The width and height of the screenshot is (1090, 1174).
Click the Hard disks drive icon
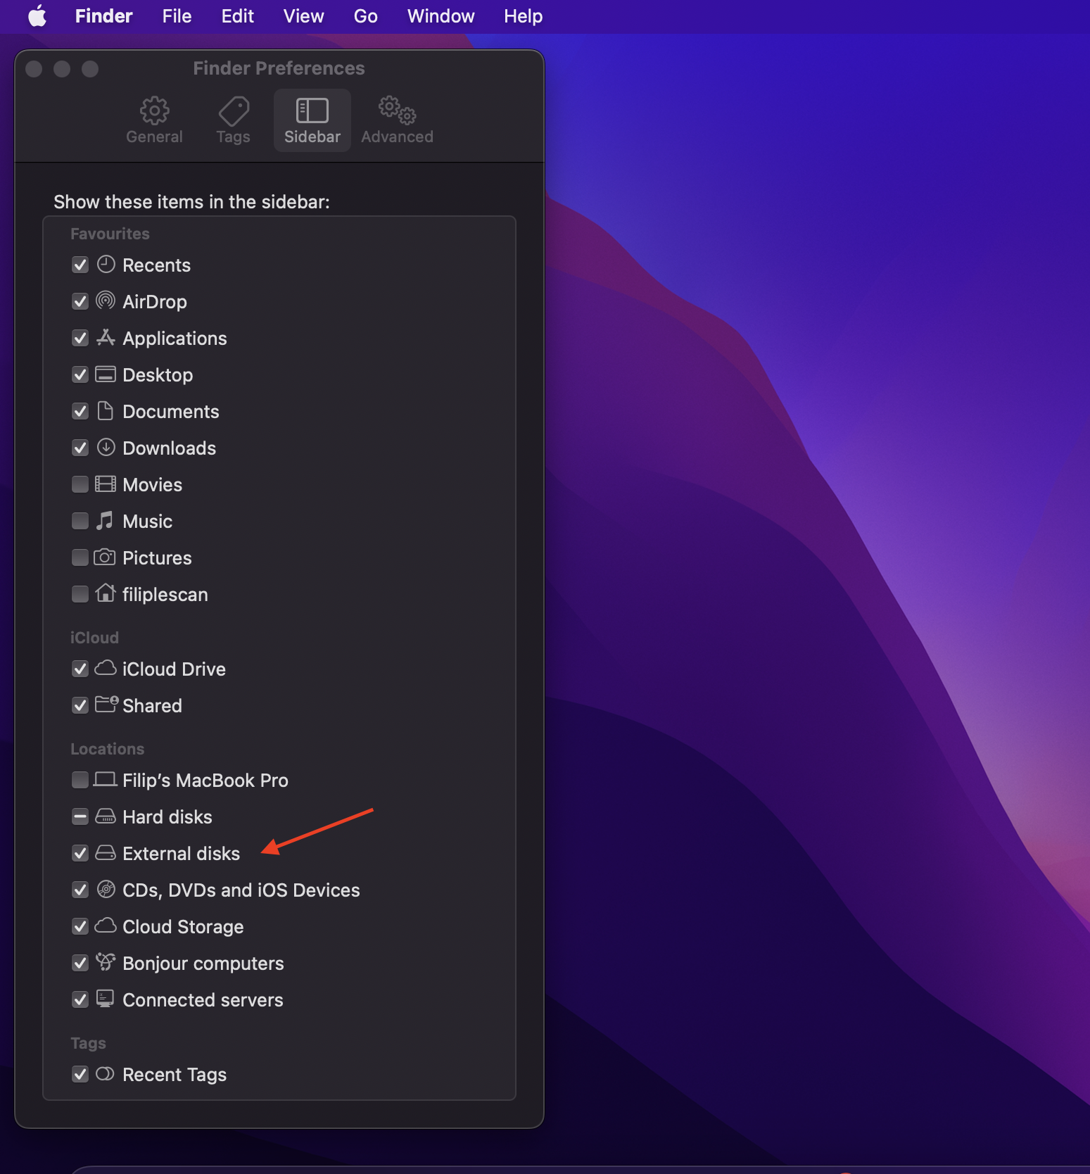(x=106, y=816)
